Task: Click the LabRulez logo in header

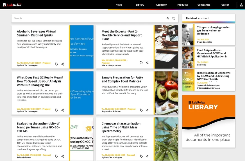Action: click(12, 5)
